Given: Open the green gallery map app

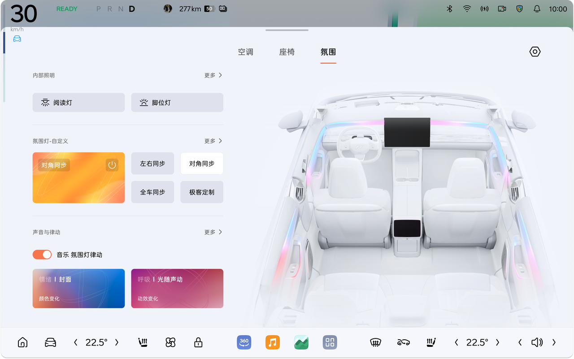Looking at the screenshot, I should (301, 342).
